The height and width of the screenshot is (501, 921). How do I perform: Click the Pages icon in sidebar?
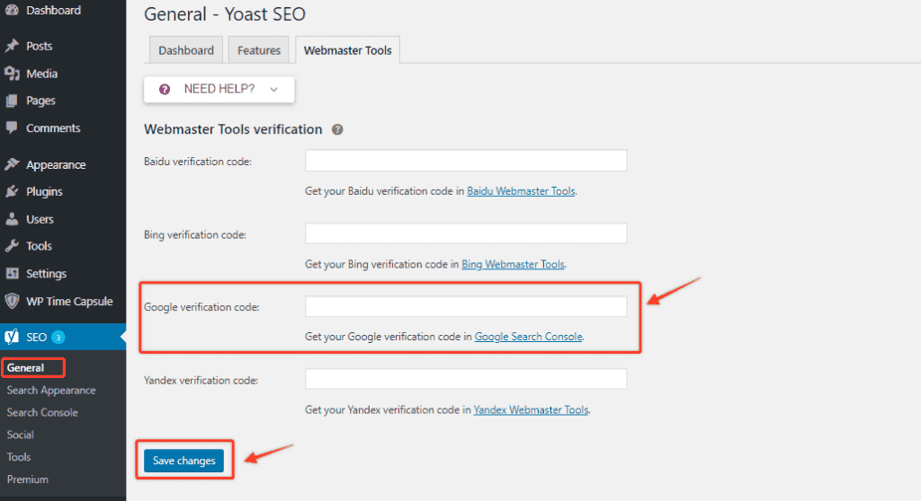point(12,101)
